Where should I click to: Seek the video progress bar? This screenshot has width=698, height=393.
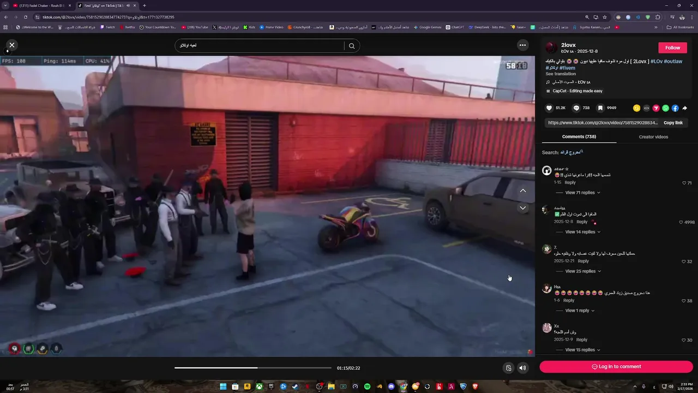252,368
